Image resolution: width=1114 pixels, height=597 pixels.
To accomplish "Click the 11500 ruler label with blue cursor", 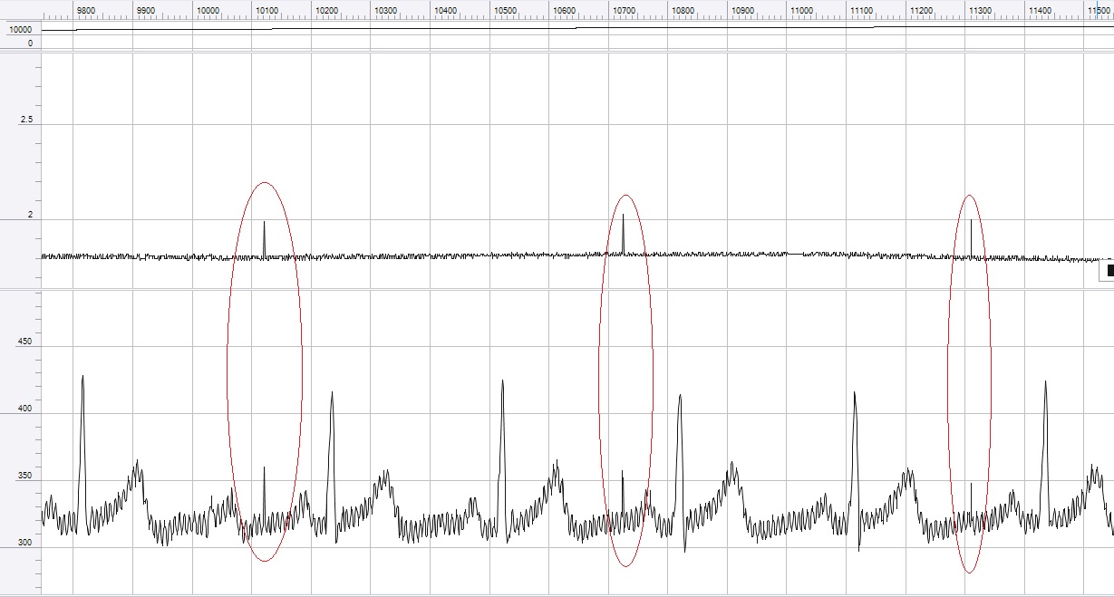I will (x=1099, y=10).
